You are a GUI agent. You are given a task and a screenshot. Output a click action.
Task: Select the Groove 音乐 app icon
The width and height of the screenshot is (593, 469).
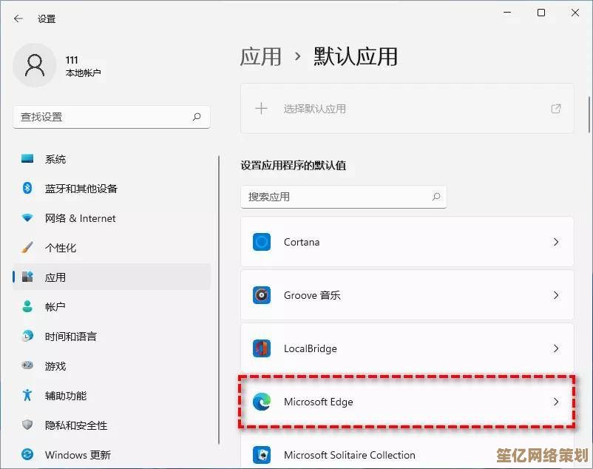(x=262, y=295)
